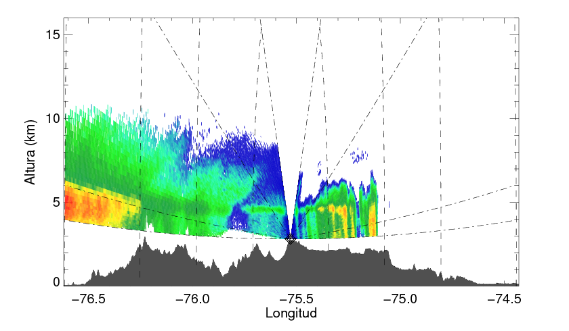Click the 'Altura (km)' y-axis title

click(x=30, y=152)
